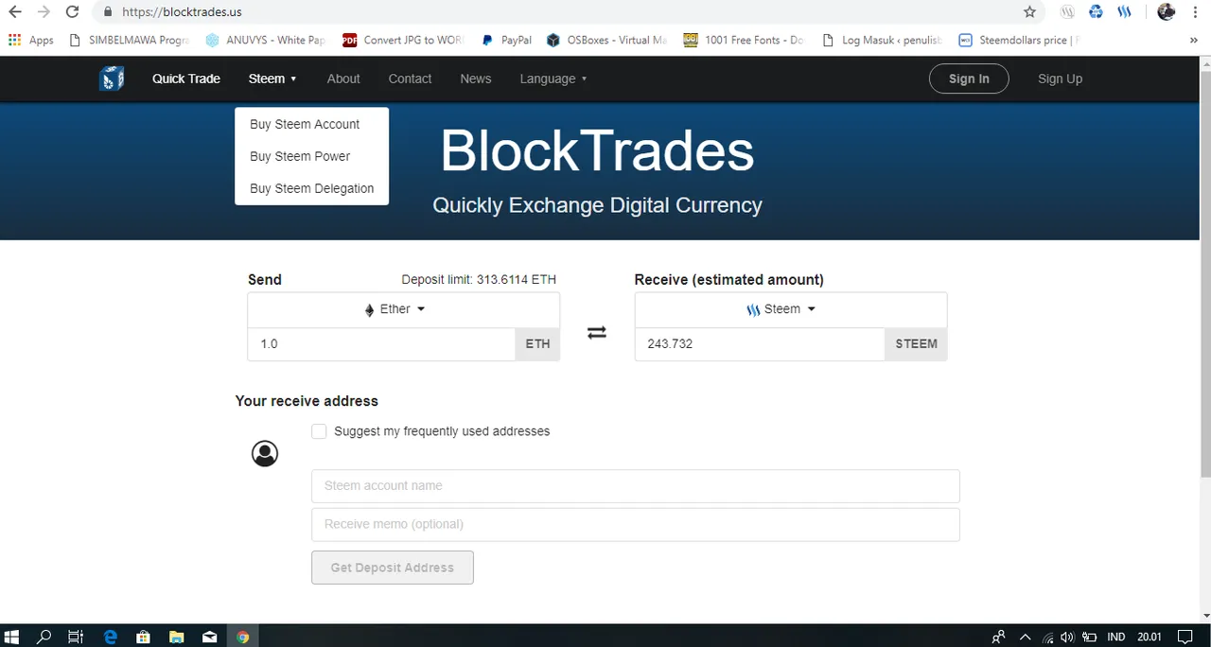Show hidden tray icons arrow
This screenshot has width=1211, height=647.
coord(1025,638)
